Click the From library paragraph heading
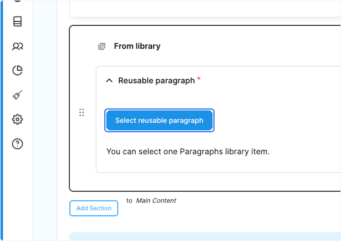The width and height of the screenshot is (341, 241). click(137, 46)
